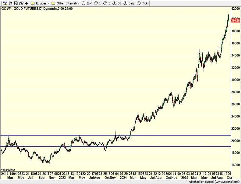This screenshot has height=184, width=241.
Task: Click the third icon in the top toolbar
Action: 16,3
